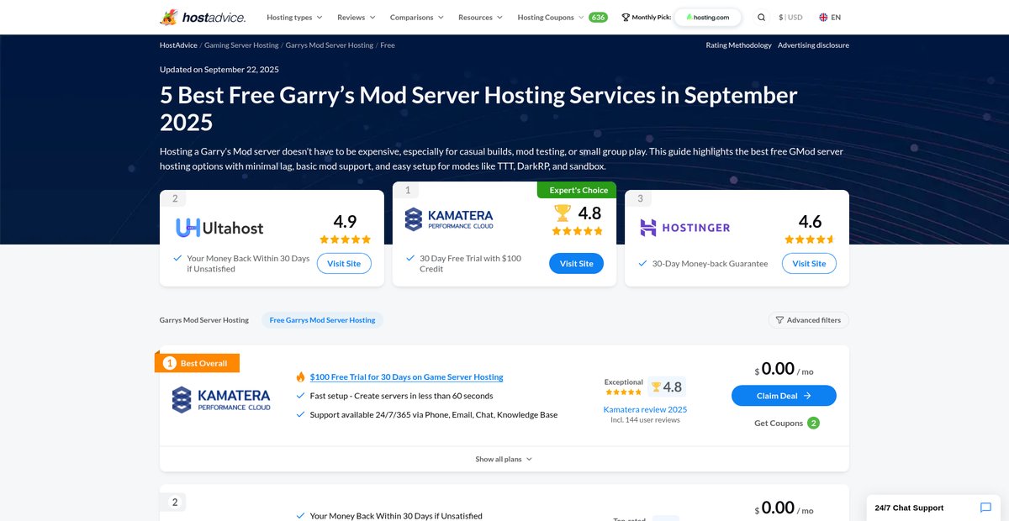Open the Advertising disclosure link
The image size is (1009, 521).
point(813,45)
